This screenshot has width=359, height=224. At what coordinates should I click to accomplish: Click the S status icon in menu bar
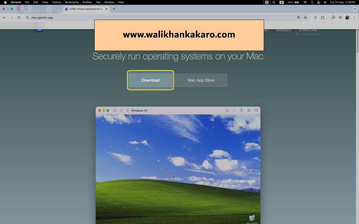click(x=267, y=2)
